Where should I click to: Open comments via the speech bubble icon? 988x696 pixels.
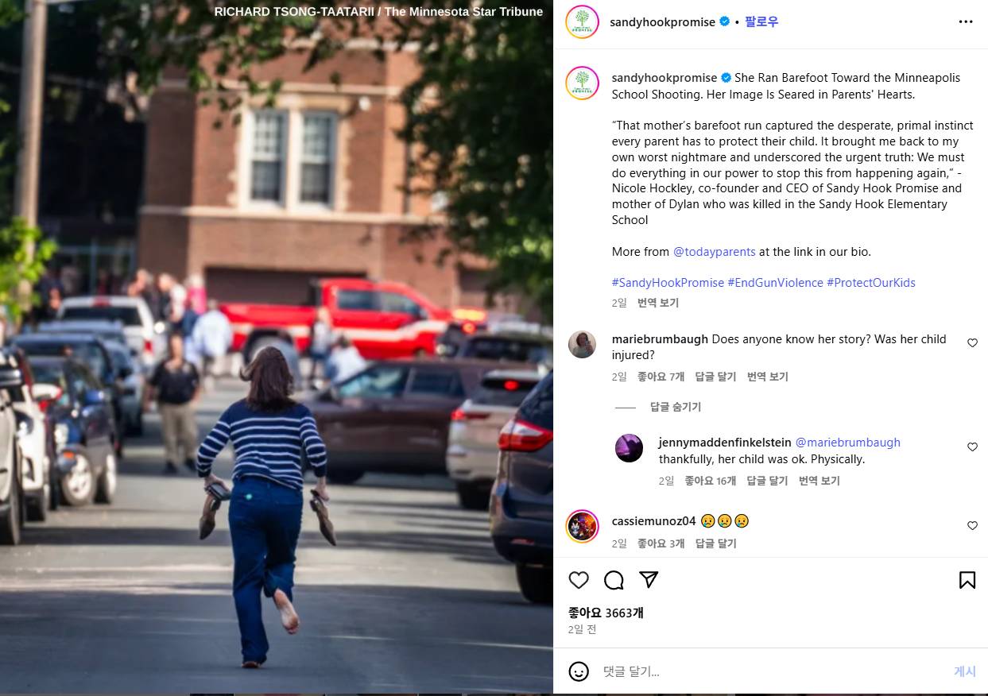tap(614, 580)
